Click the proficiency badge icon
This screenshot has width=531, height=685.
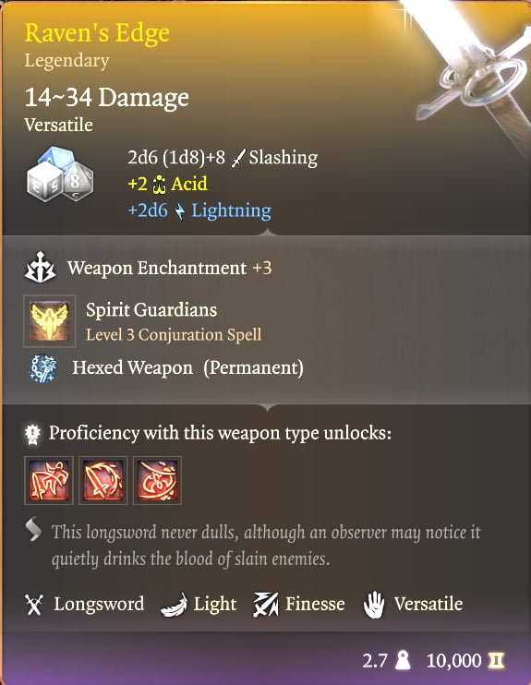[x=32, y=434]
